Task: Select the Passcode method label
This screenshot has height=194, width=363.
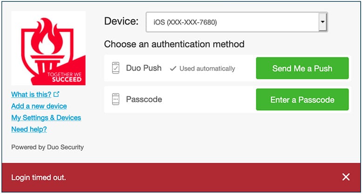Action: [x=144, y=99]
